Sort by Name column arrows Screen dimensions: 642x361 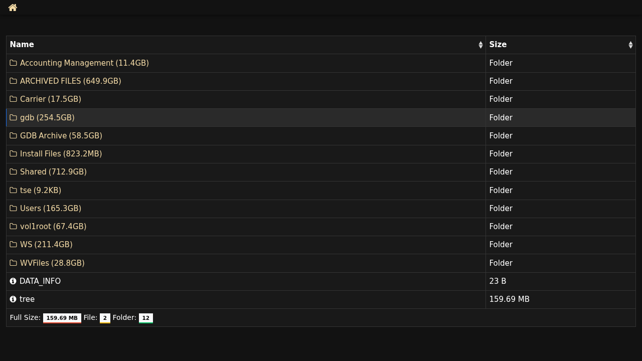pyautogui.click(x=480, y=45)
